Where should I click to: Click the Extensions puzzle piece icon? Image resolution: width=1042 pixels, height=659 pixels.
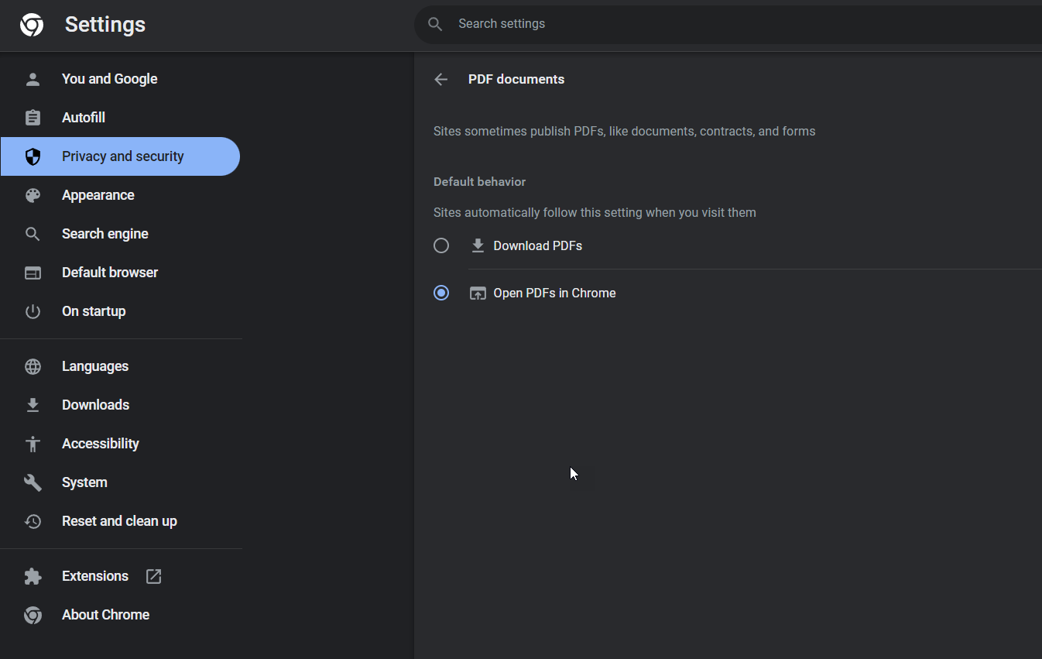pyautogui.click(x=33, y=576)
